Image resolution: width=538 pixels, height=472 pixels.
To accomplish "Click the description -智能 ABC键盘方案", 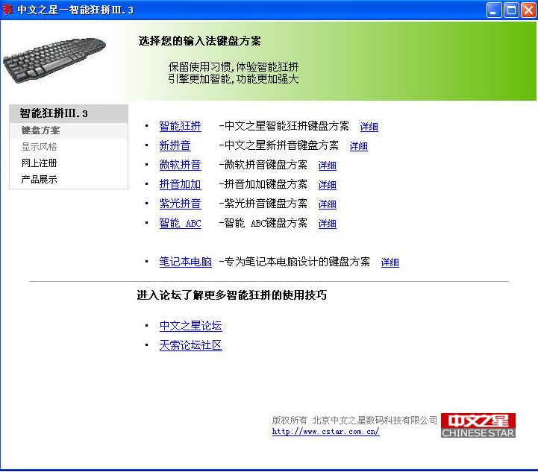I will click(x=263, y=223).
